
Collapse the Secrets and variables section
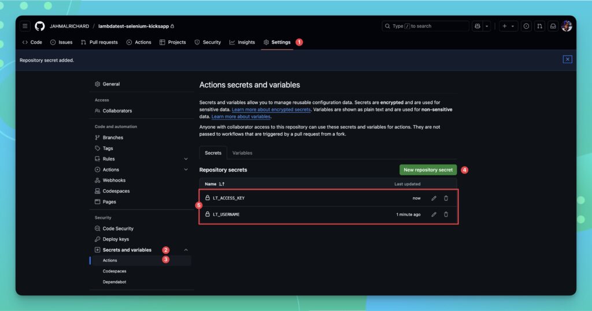point(186,250)
